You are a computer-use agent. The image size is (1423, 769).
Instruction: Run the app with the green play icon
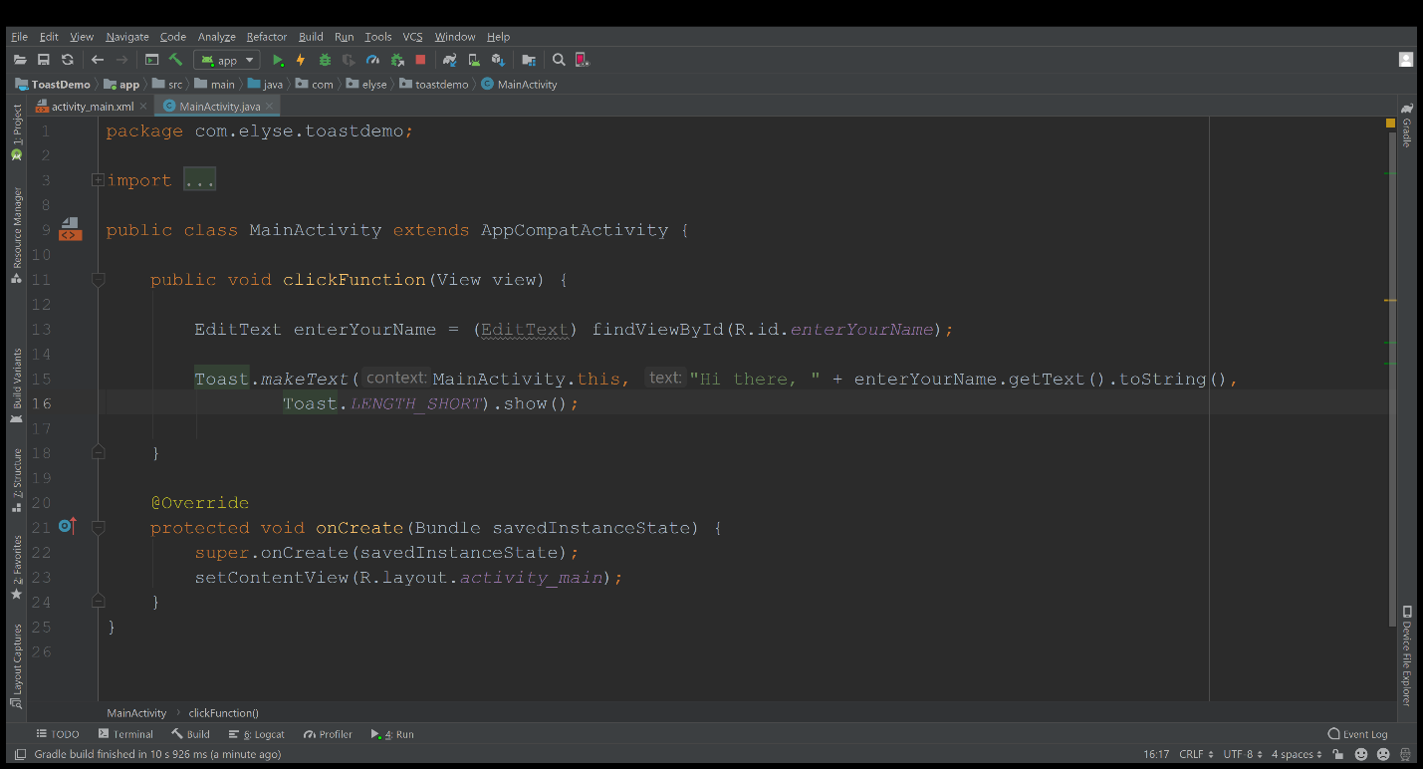click(x=278, y=61)
